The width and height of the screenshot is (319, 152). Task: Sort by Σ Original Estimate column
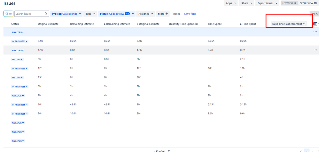pos(148,24)
